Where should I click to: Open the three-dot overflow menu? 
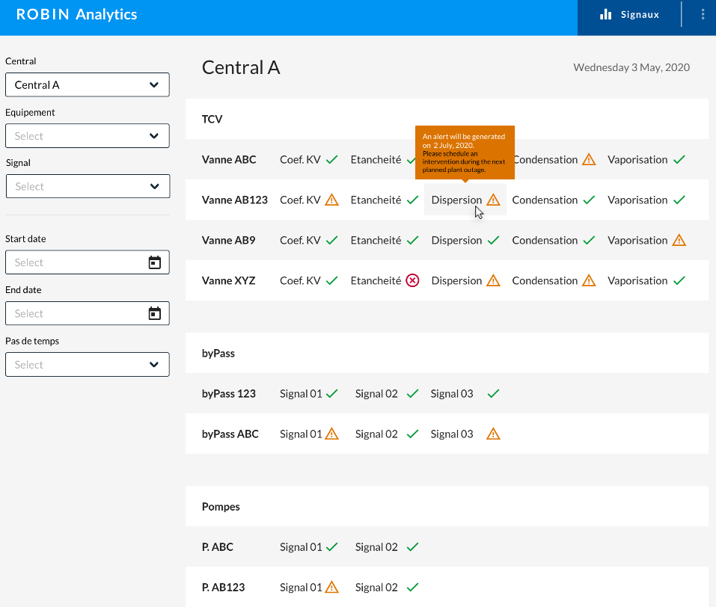pos(703,14)
